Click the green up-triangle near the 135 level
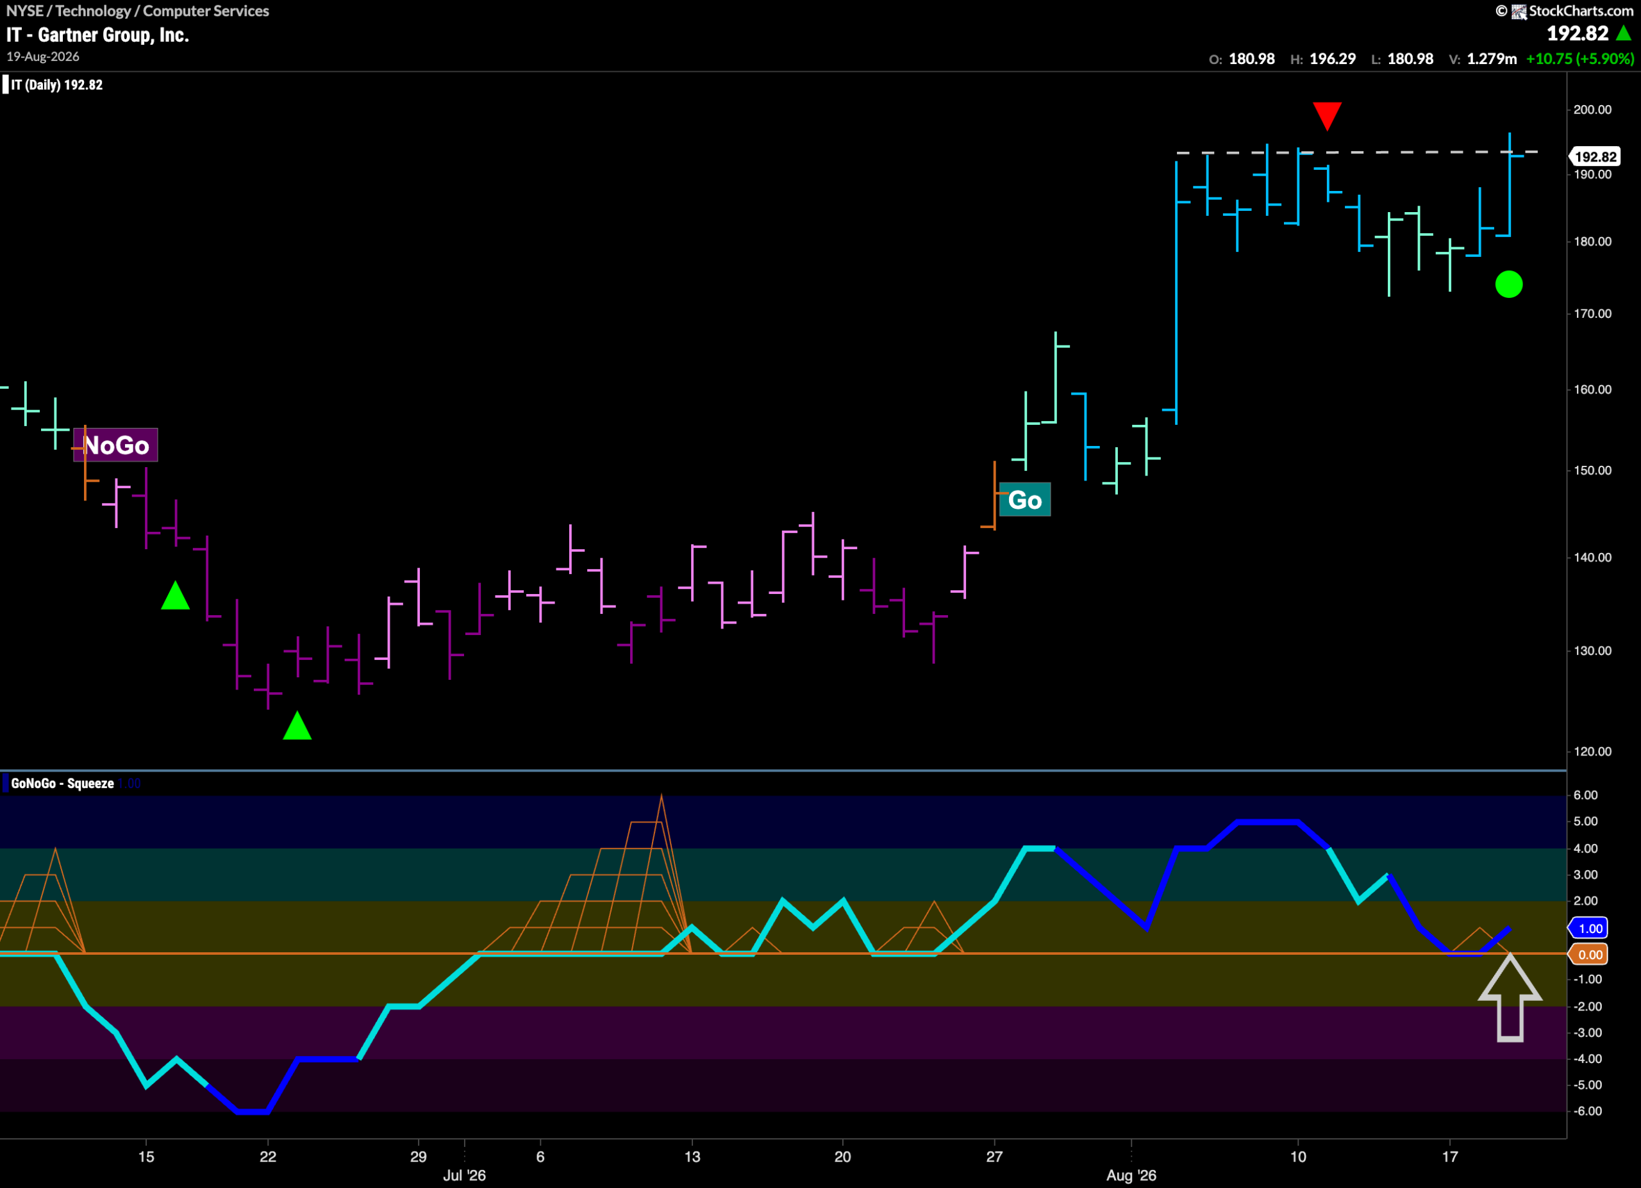 point(175,595)
